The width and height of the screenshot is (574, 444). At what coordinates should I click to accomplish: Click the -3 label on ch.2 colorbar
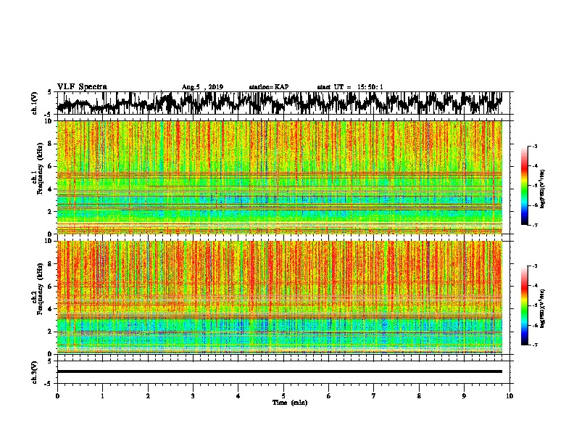535,266
